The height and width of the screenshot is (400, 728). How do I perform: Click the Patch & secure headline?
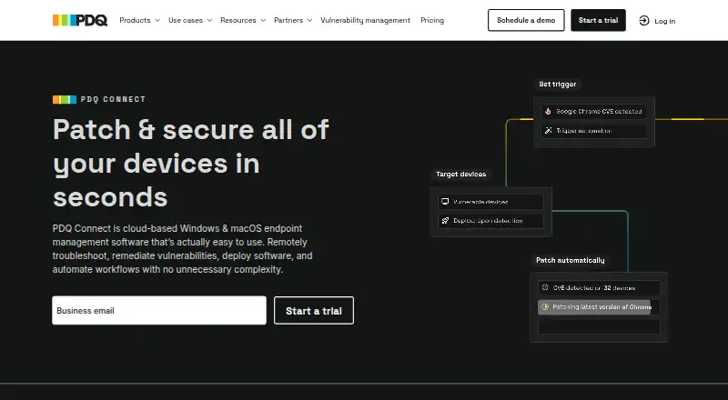click(x=191, y=163)
